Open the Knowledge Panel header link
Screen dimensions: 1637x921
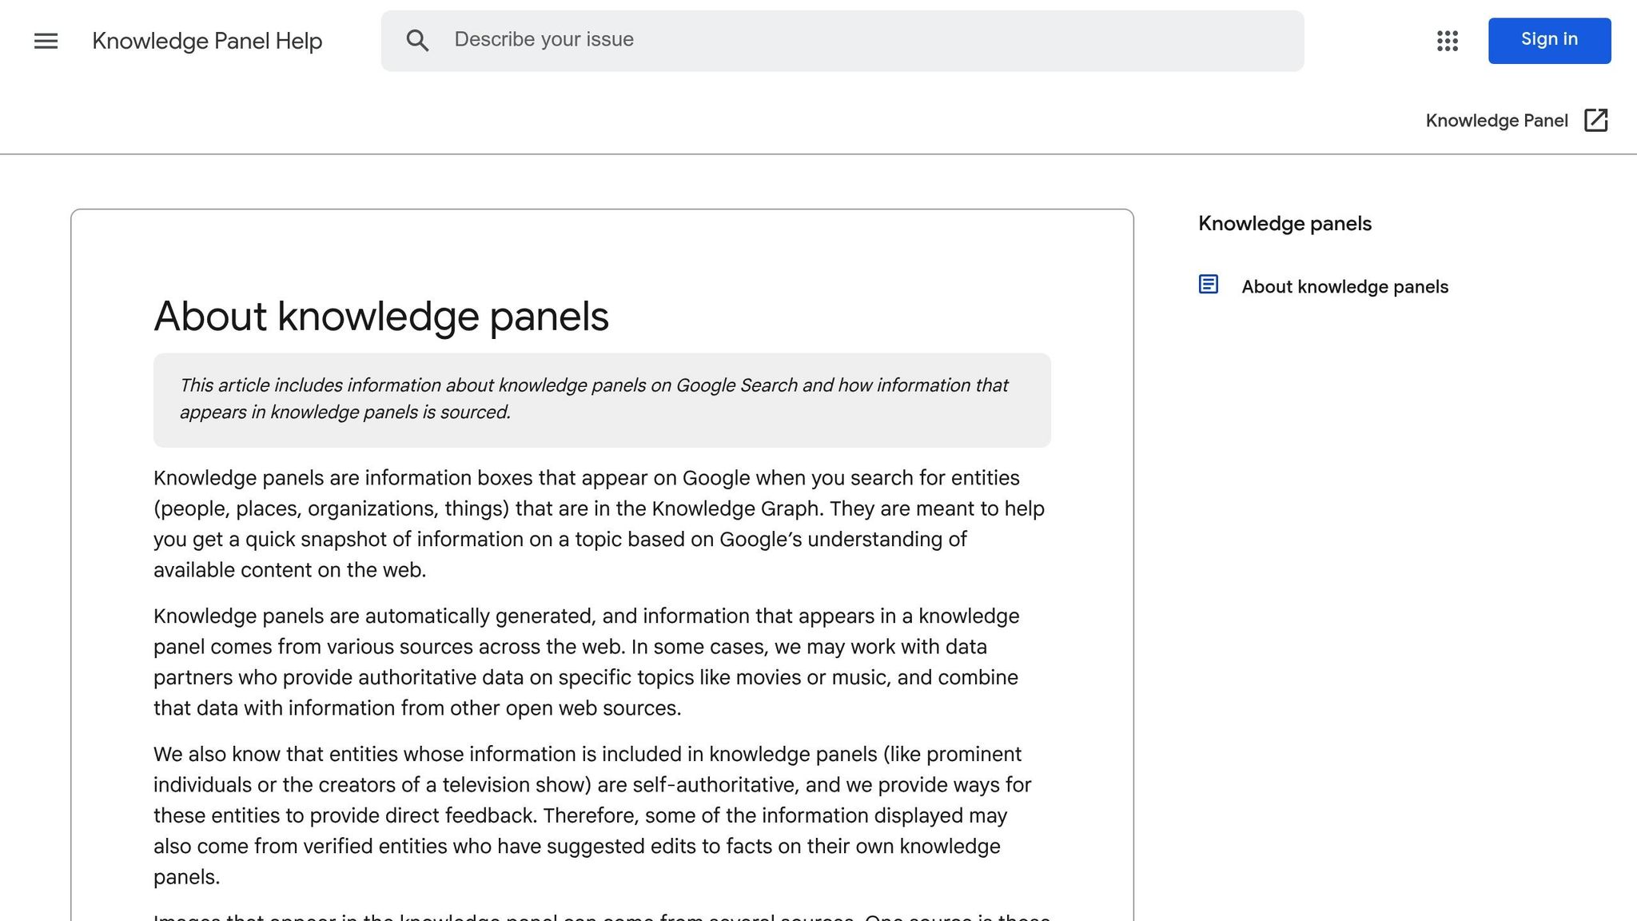(1496, 120)
